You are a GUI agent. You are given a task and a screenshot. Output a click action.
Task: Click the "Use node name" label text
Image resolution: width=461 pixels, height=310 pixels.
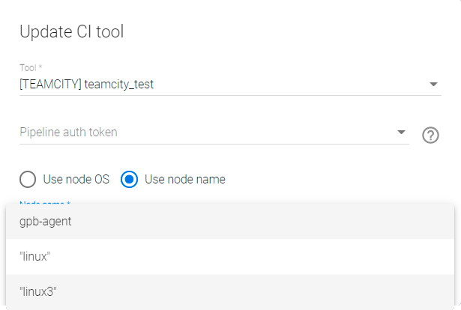[x=184, y=179]
